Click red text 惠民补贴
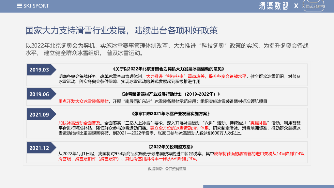 point(259,123)
